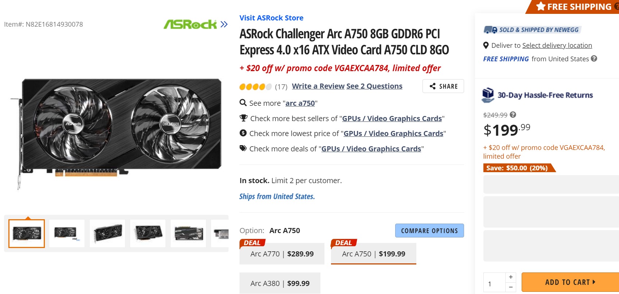Expand the ASRock store chevron arrows
This screenshot has height=294, width=619.
(x=223, y=25)
